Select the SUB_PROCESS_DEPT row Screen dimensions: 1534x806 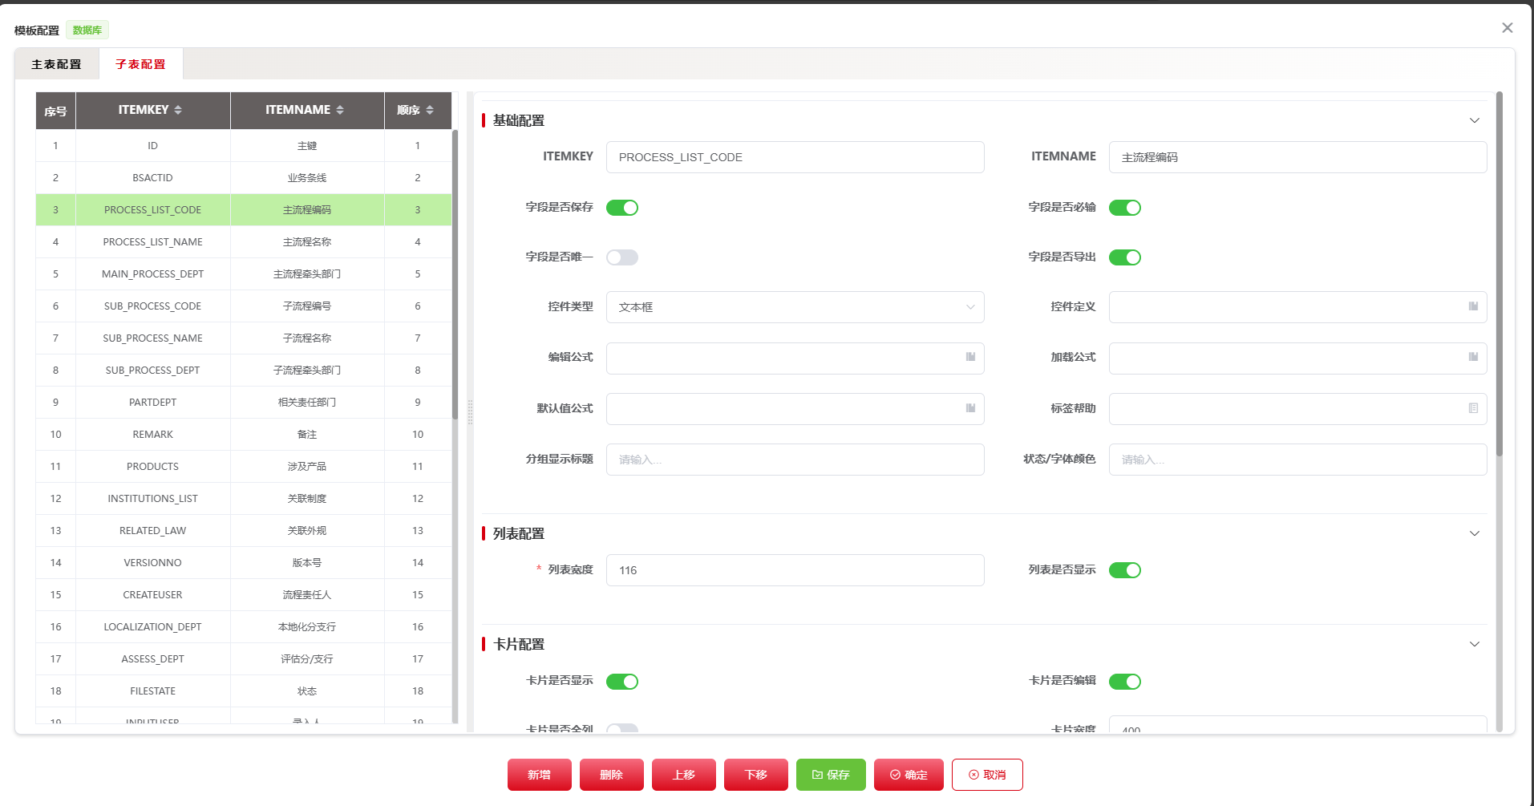pos(244,371)
